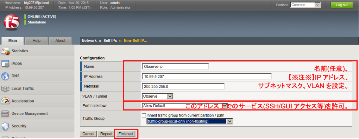Click the Finished button
The width and height of the screenshot is (359, 139).
click(x=125, y=134)
